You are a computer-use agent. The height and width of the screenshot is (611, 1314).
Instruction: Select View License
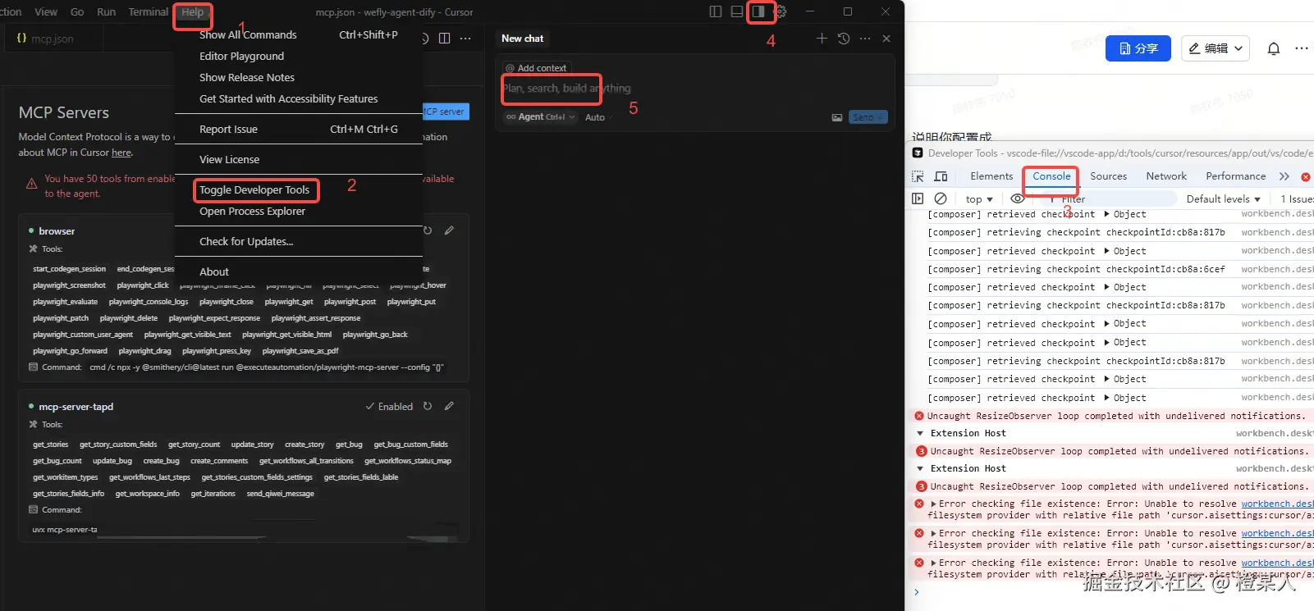(299, 159)
